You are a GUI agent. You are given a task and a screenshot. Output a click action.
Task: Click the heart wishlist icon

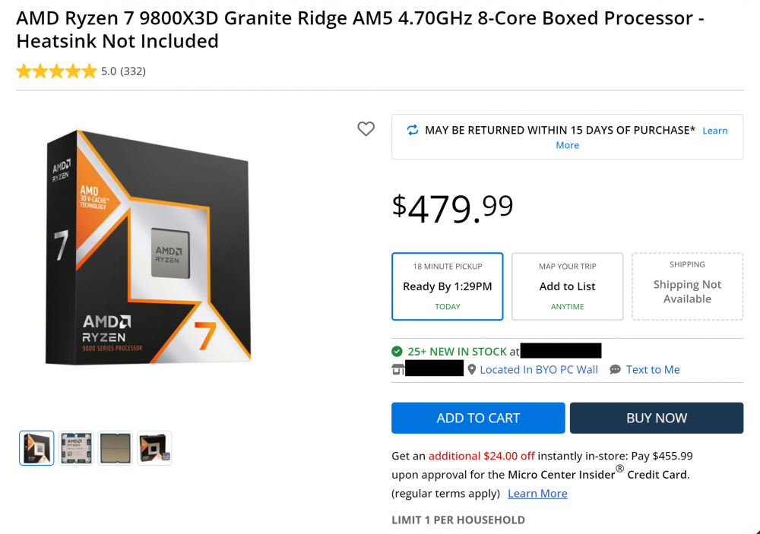366,129
